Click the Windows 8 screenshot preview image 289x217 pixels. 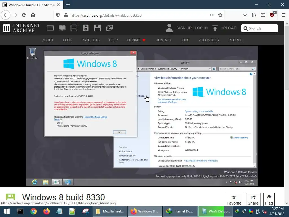point(142,116)
